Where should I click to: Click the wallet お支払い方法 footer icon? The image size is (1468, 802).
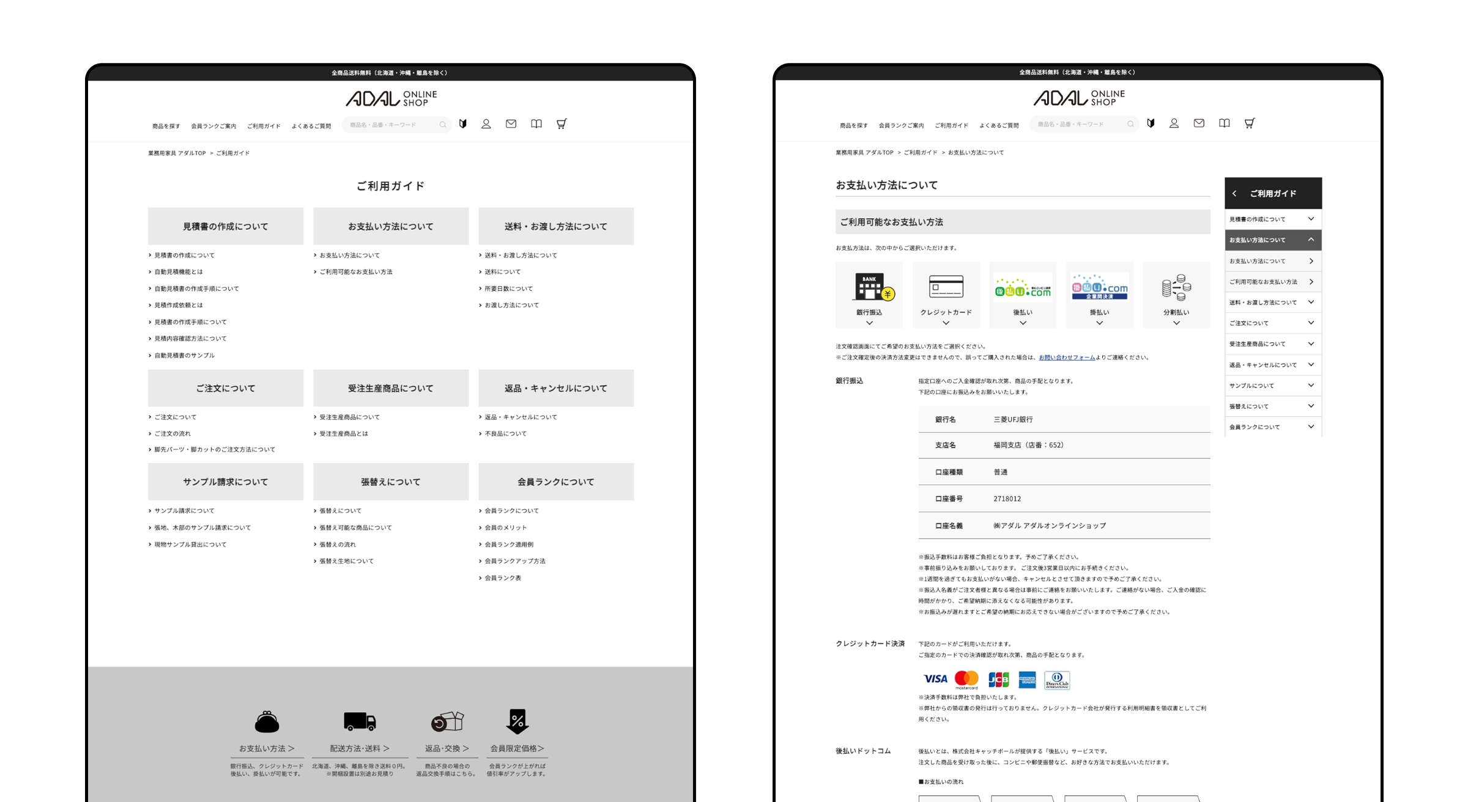click(x=267, y=723)
